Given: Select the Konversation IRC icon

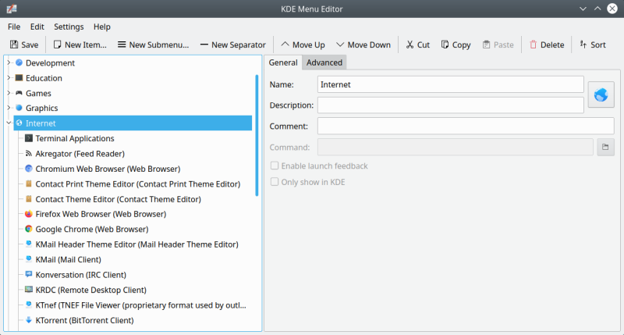Looking at the screenshot, I should tap(29, 274).
